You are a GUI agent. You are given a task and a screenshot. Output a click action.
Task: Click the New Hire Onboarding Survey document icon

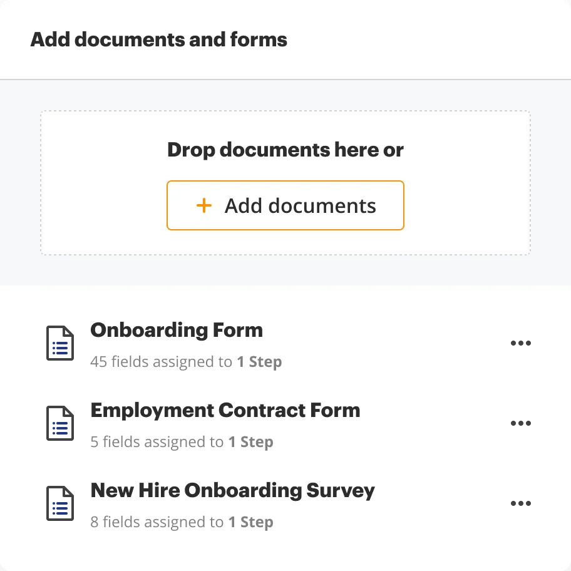[59, 503]
